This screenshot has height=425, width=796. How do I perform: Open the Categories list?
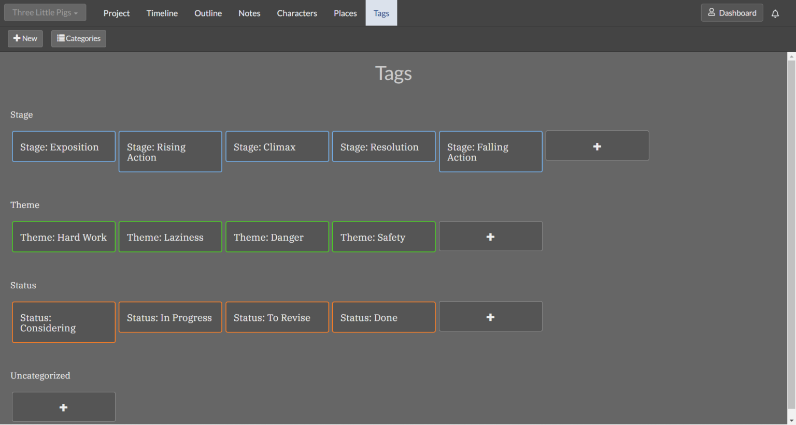(x=79, y=38)
